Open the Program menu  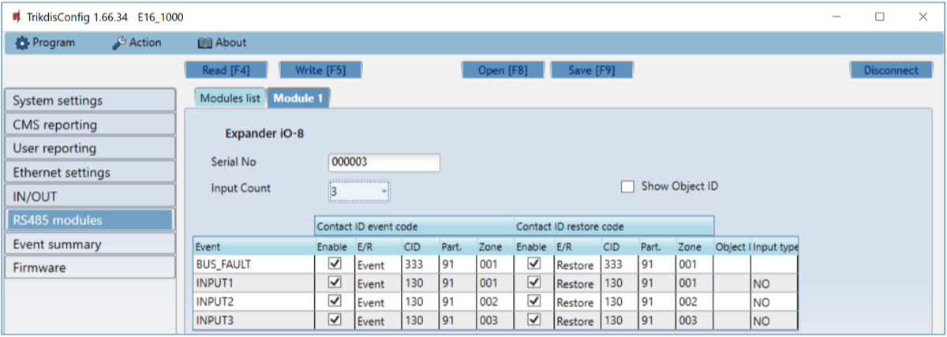pyautogui.click(x=46, y=43)
